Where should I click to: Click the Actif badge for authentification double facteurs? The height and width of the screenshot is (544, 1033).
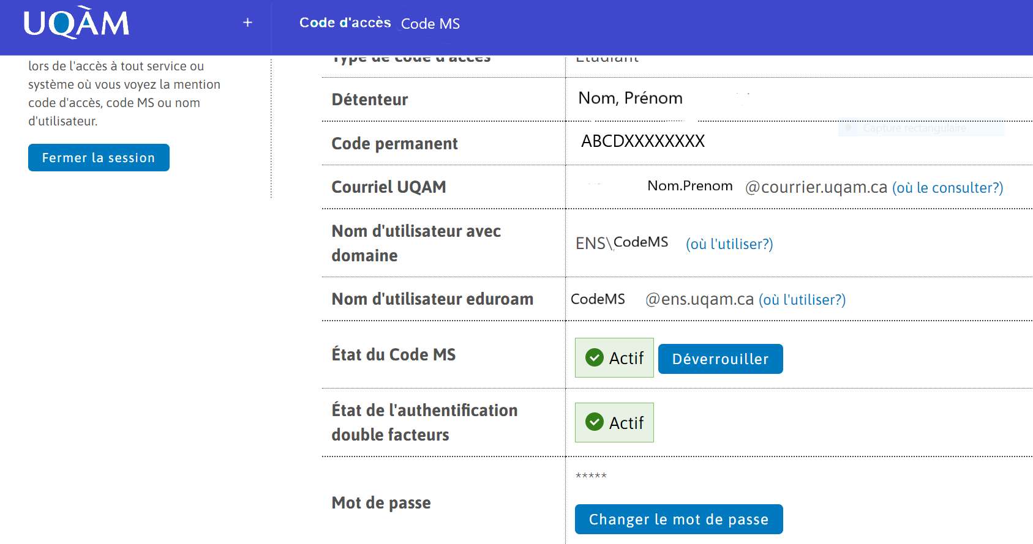tap(614, 422)
